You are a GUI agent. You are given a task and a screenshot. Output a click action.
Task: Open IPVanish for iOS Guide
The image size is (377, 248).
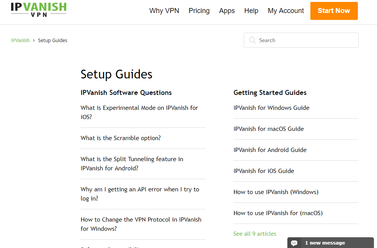click(264, 171)
